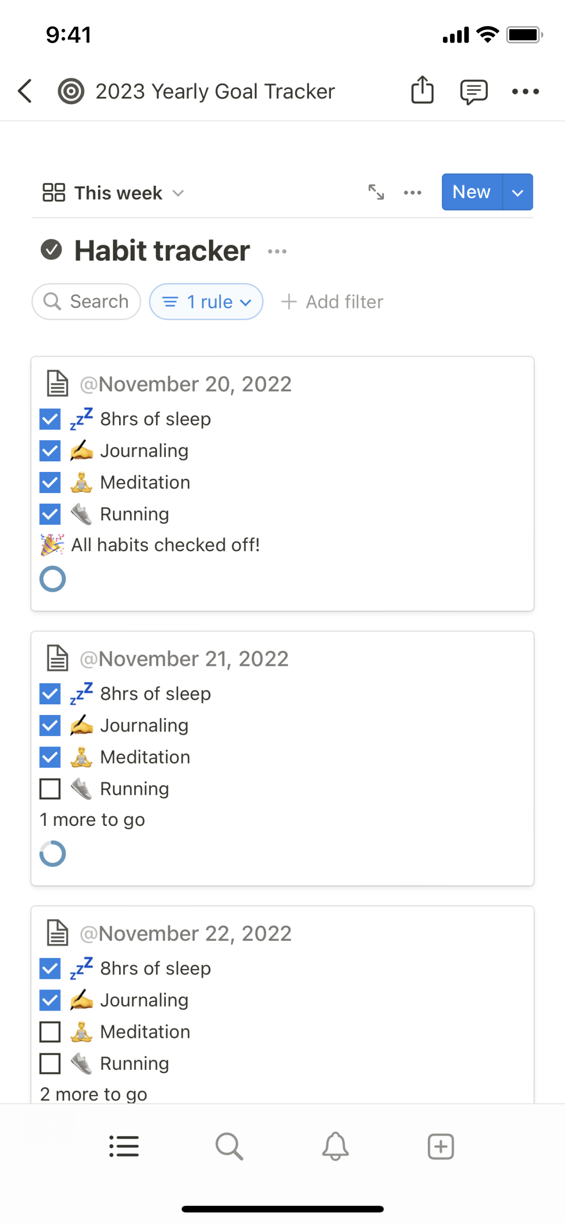Tap the blue New button
Screen dimensions: 565x1223
click(472, 192)
